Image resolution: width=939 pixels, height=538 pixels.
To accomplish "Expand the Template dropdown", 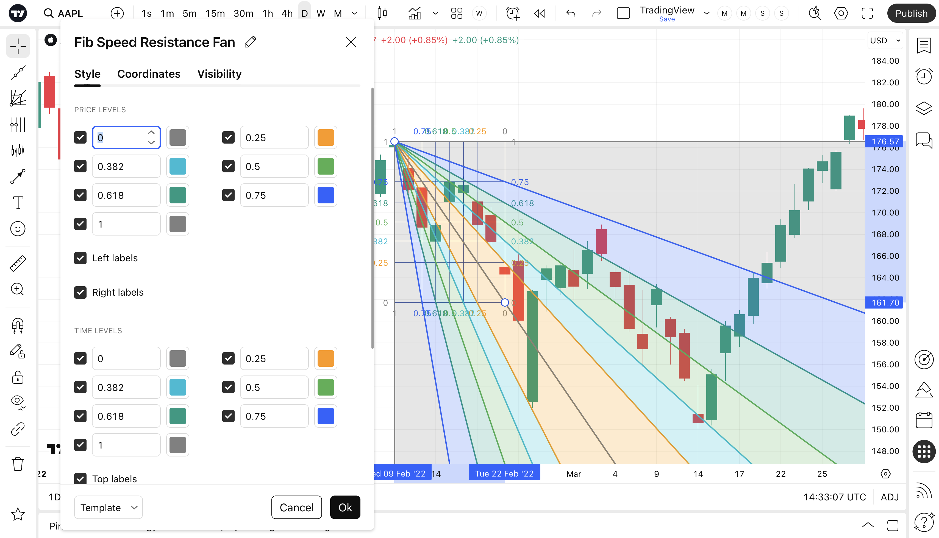I will pos(108,507).
